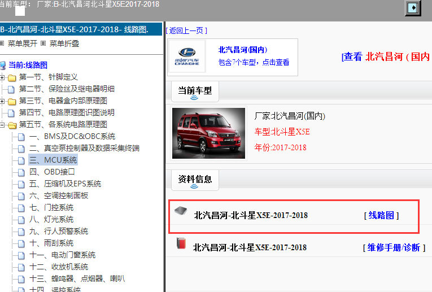Click the red book icon for 维修手册 row
This screenshot has height=292, width=432.
click(x=181, y=243)
